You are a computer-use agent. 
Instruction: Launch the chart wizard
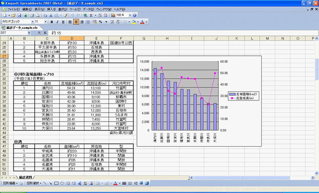(113, 16)
